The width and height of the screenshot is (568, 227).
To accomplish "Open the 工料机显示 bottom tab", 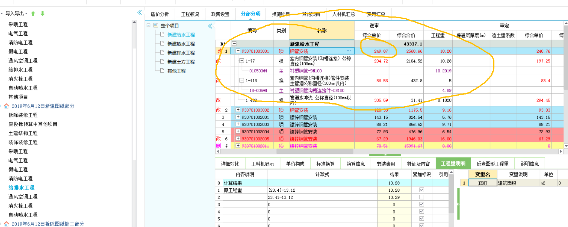I will click(x=263, y=164).
